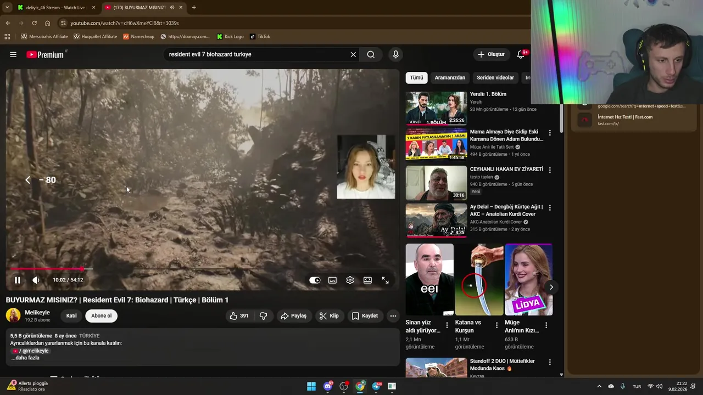Open Mama Almaya Diye Gidip video thumbnail
This screenshot has width=703, height=395.
coord(436,145)
